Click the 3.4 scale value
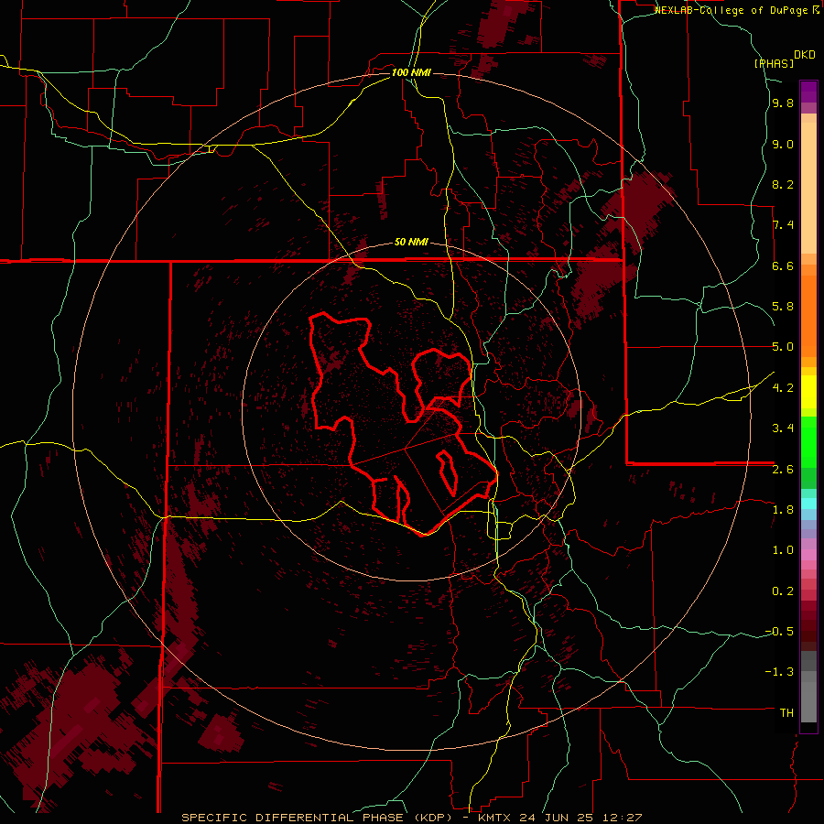The width and height of the screenshot is (824, 824). click(783, 428)
